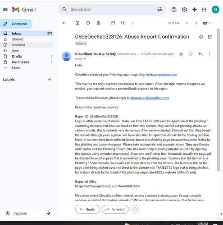Star the Cloudflare message
223x225 pixels.
[x=181, y=54]
